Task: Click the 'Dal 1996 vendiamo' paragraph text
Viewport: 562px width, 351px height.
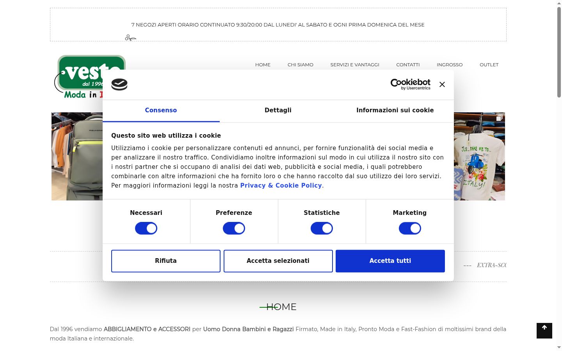Action: point(278,334)
